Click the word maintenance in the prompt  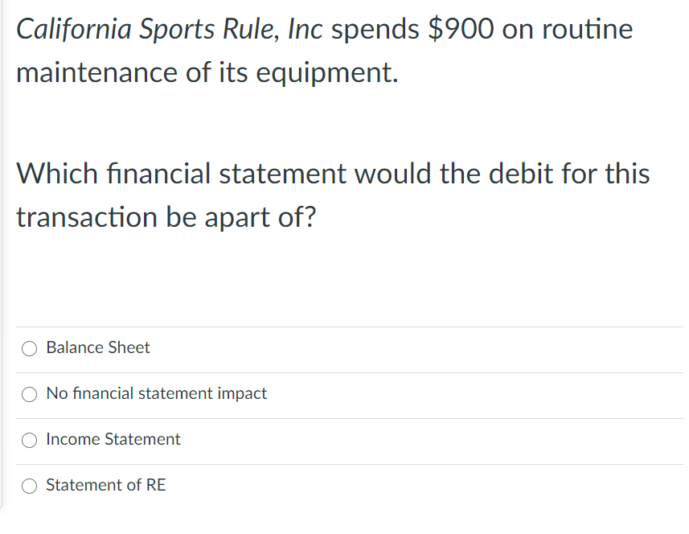[96, 72]
